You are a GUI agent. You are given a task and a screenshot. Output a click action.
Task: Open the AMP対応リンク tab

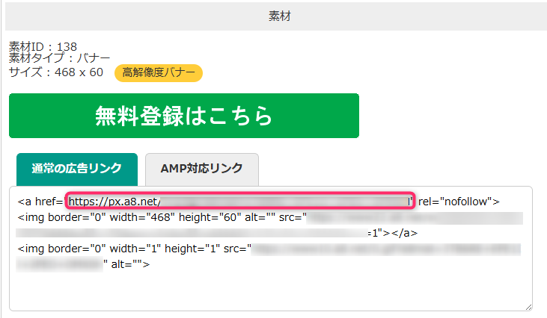click(201, 169)
